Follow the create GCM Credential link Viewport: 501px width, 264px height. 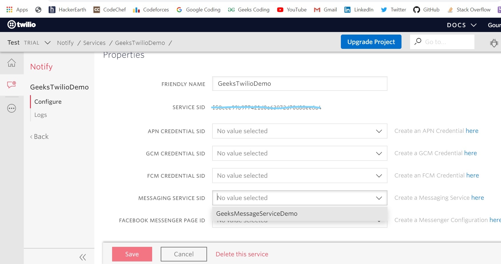(x=471, y=153)
